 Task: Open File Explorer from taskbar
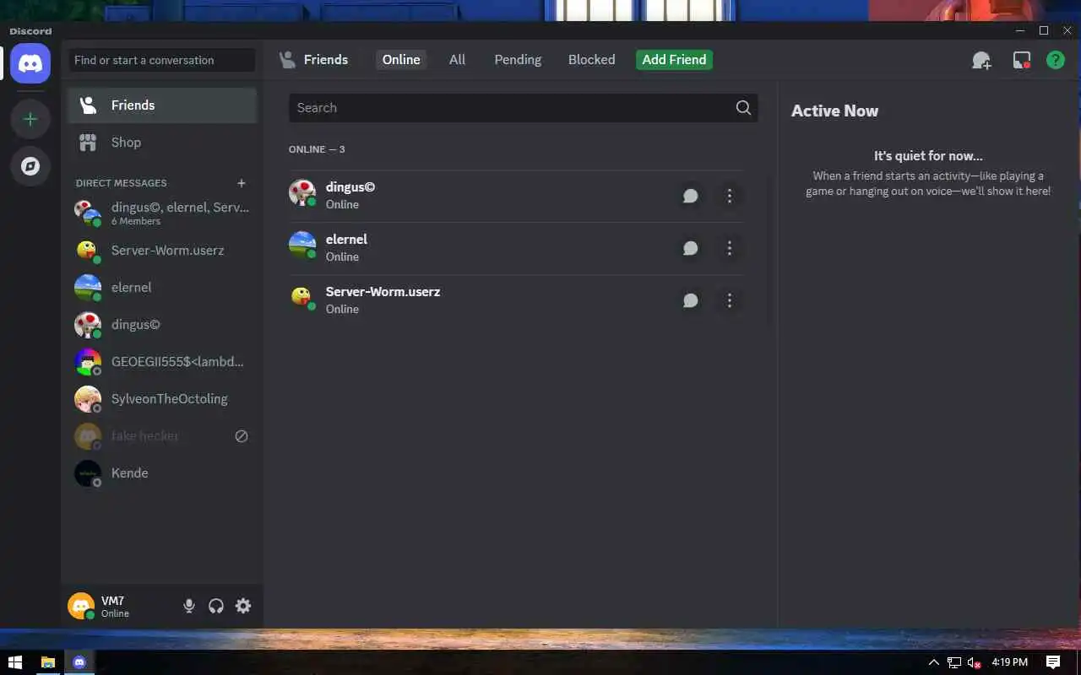pos(48,662)
